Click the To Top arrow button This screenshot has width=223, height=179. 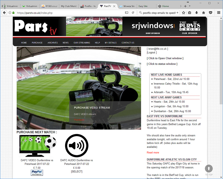pos(209,168)
